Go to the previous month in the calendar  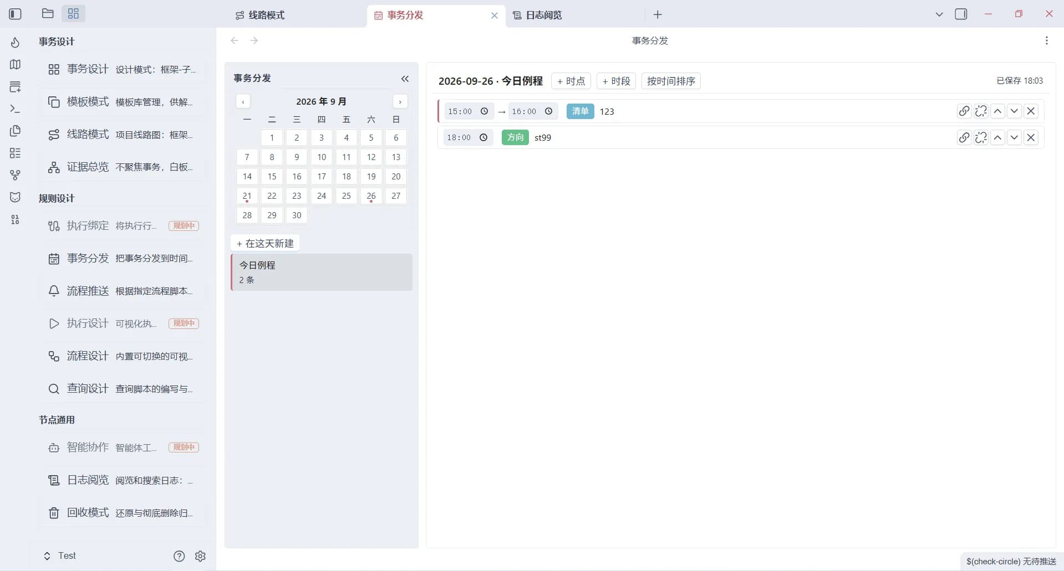(243, 101)
